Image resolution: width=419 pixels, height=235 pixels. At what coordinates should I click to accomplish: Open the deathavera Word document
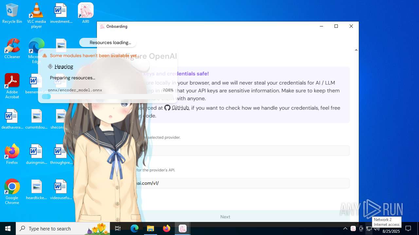12,119
